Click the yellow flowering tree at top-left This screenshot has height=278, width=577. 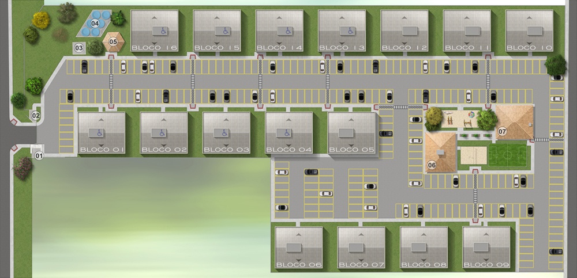(x=41, y=20)
